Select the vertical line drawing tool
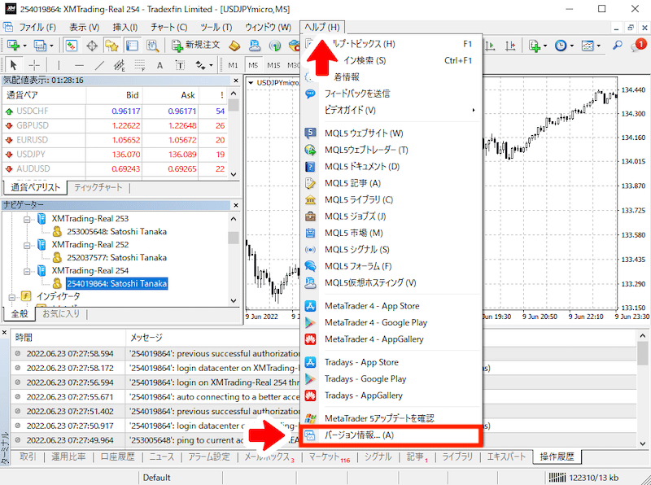The width and height of the screenshot is (651, 485). (x=59, y=65)
